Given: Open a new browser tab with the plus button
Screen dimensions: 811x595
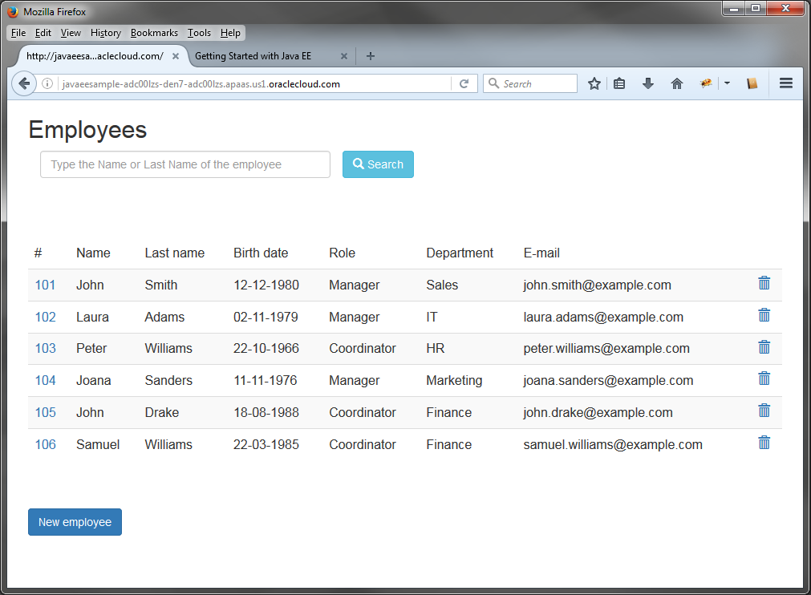Looking at the screenshot, I should click(370, 56).
